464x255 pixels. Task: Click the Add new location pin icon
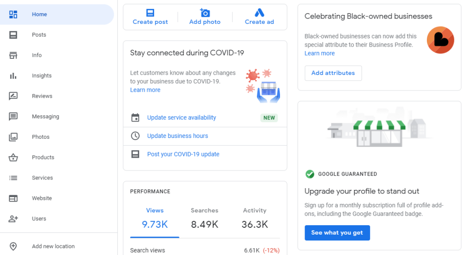point(13,246)
